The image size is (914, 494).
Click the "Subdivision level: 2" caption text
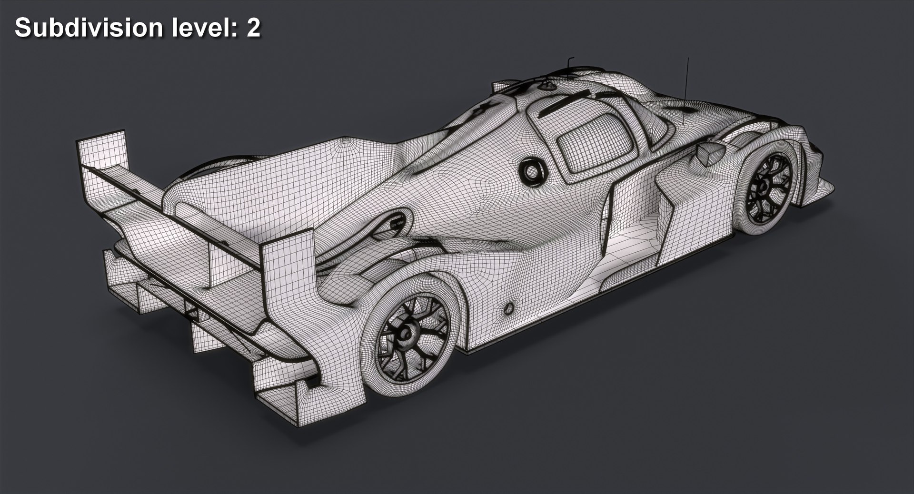138,28
